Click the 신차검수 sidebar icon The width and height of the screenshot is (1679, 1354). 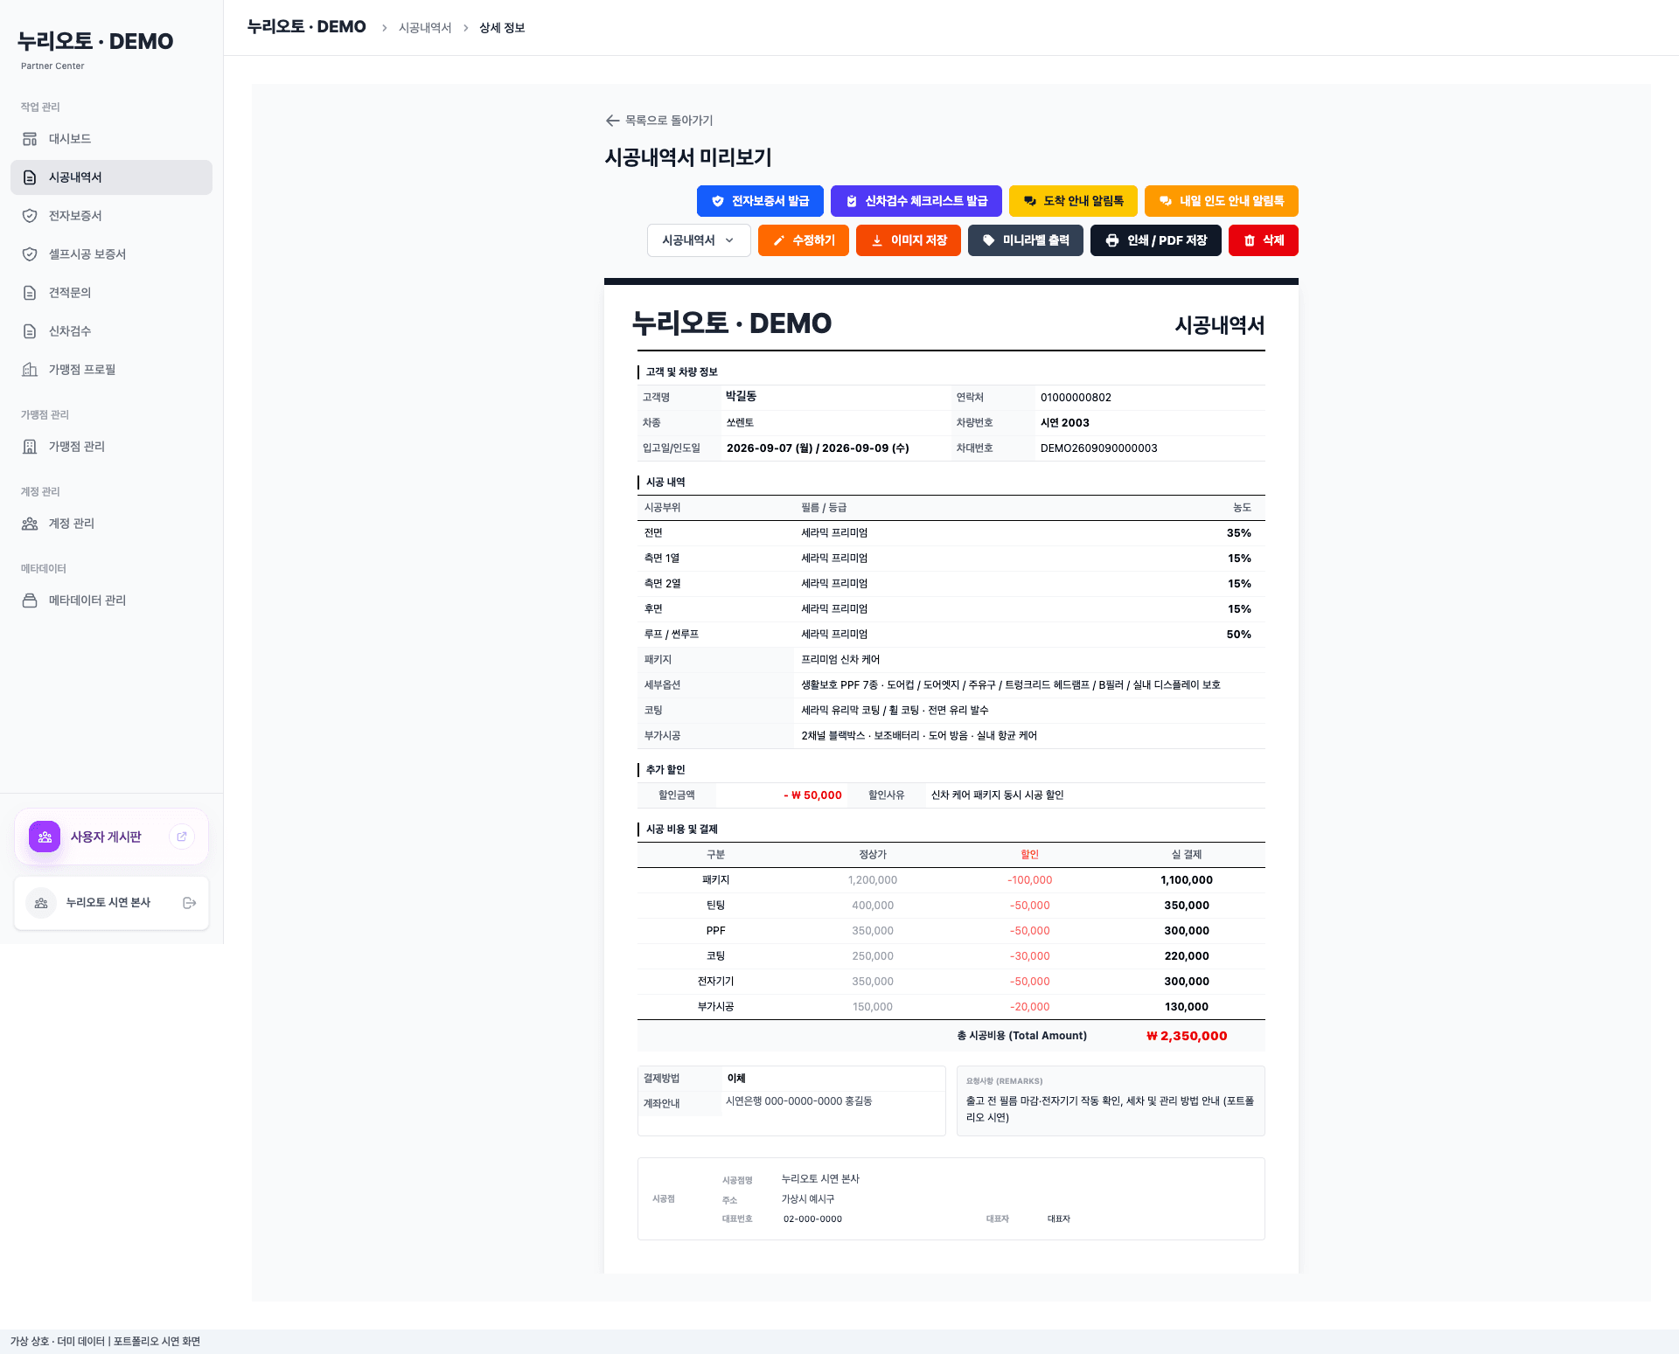coord(30,331)
